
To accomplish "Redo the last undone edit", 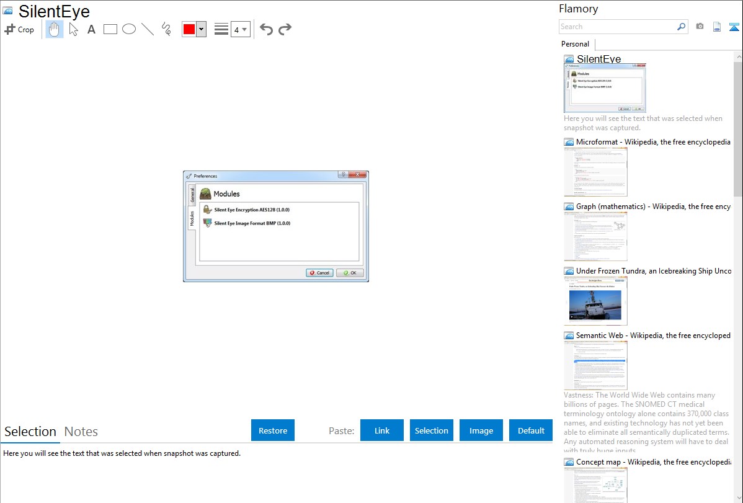I will pos(285,29).
